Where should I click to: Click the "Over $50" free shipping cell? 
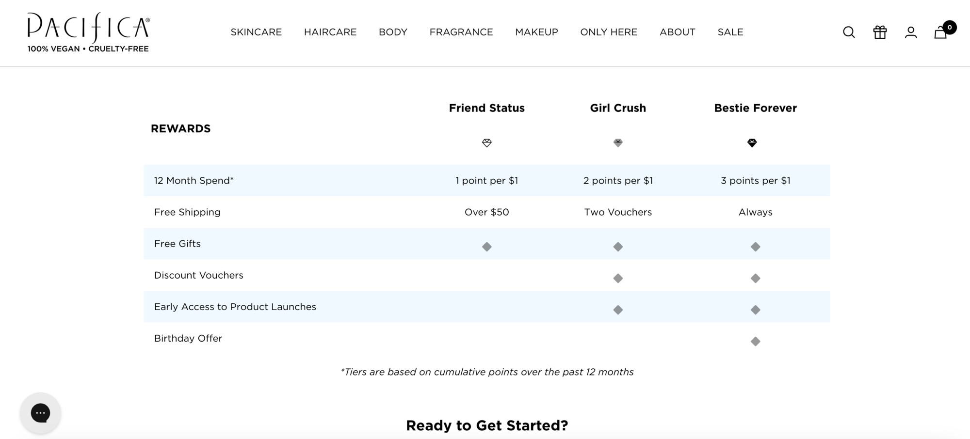click(487, 212)
